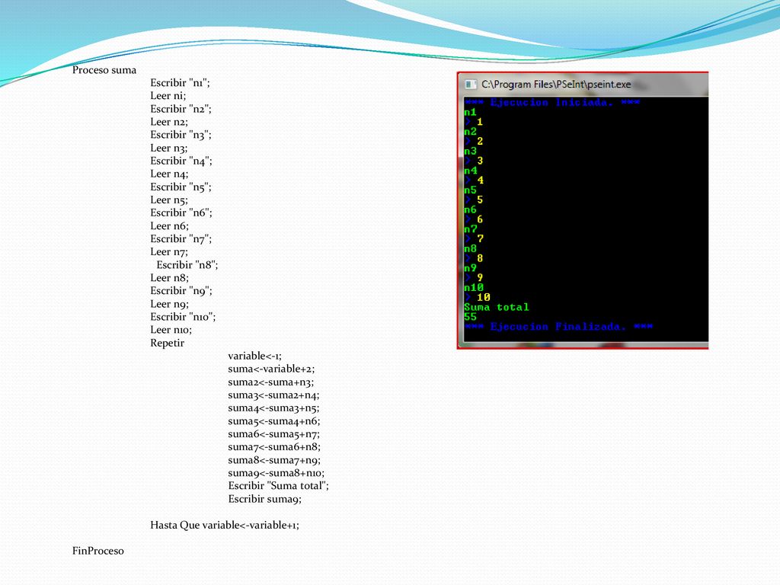Select the code line "Leer n6;"
The image size is (780, 585).
(170, 225)
